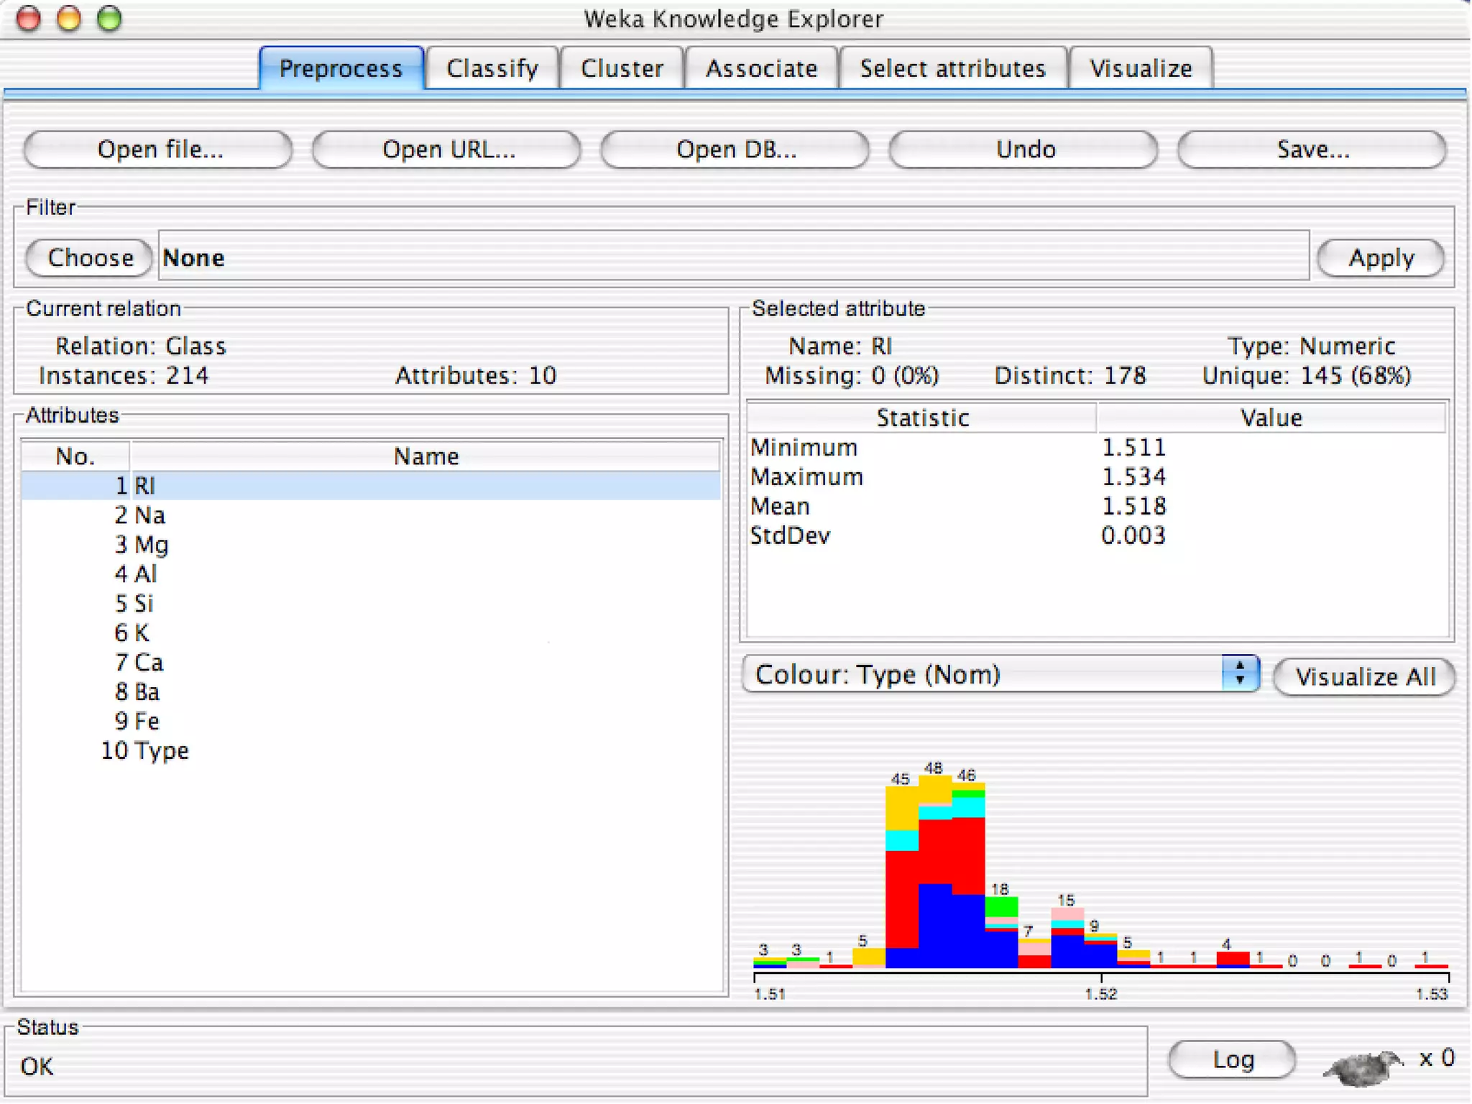Go to the Select attributes tab
Image resolution: width=1472 pixels, height=1104 pixels.
(952, 68)
